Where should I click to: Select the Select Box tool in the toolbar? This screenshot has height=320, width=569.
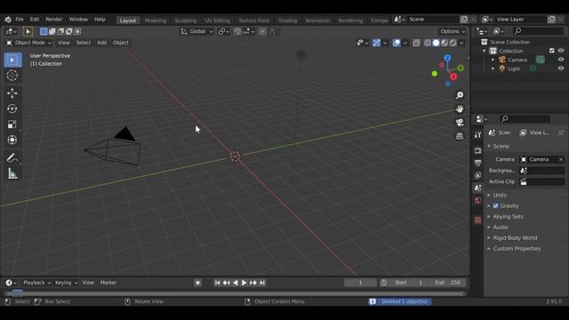tap(12, 60)
